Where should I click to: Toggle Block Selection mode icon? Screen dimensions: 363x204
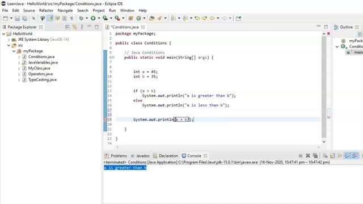(65, 18)
